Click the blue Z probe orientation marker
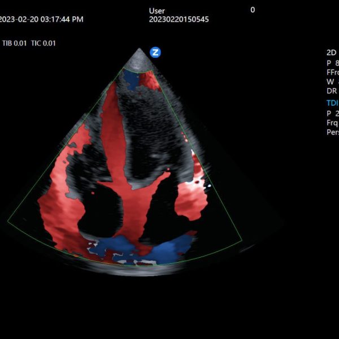Image resolution: width=339 pixels, height=339 pixels. [x=155, y=53]
